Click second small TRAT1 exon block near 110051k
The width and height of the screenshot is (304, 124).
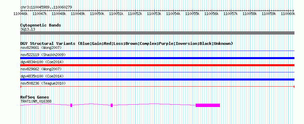pos(112,105)
